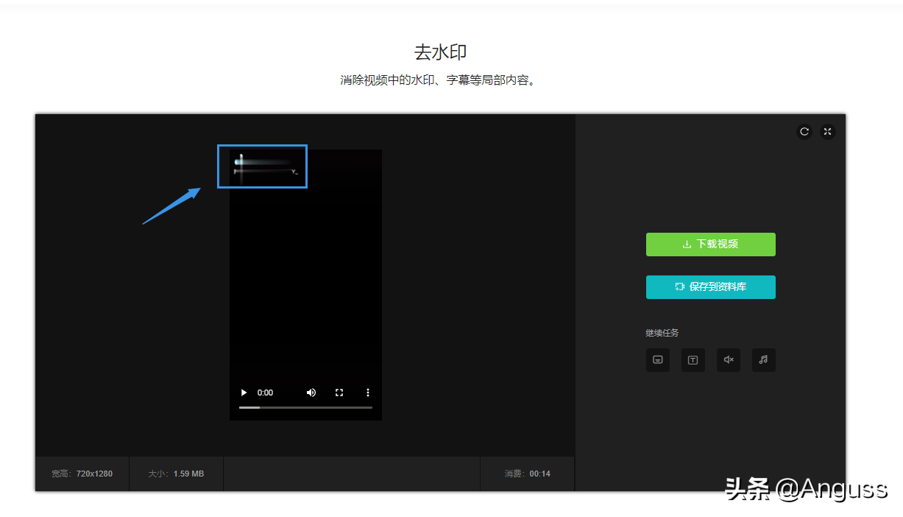
Task: Click the 大小: 1.59 MB info cell
Action: [176, 474]
